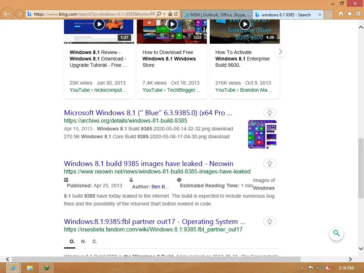Click YouTube › Brandon Ma… source link
The width and height of the screenshot is (364, 273).
(x=243, y=90)
